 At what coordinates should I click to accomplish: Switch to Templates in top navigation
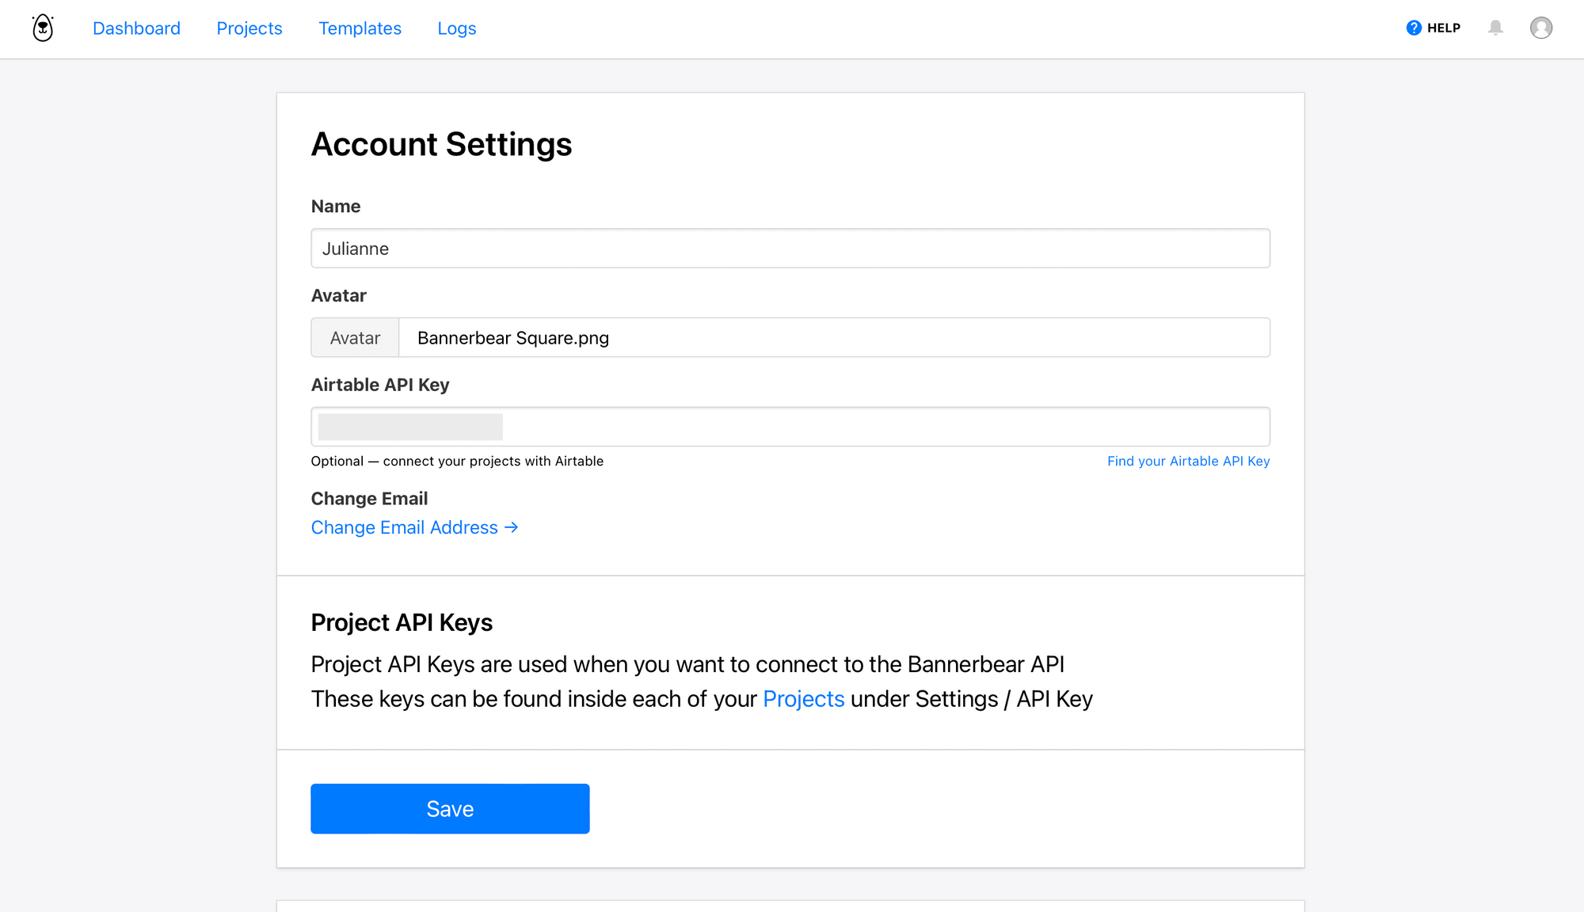360,28
